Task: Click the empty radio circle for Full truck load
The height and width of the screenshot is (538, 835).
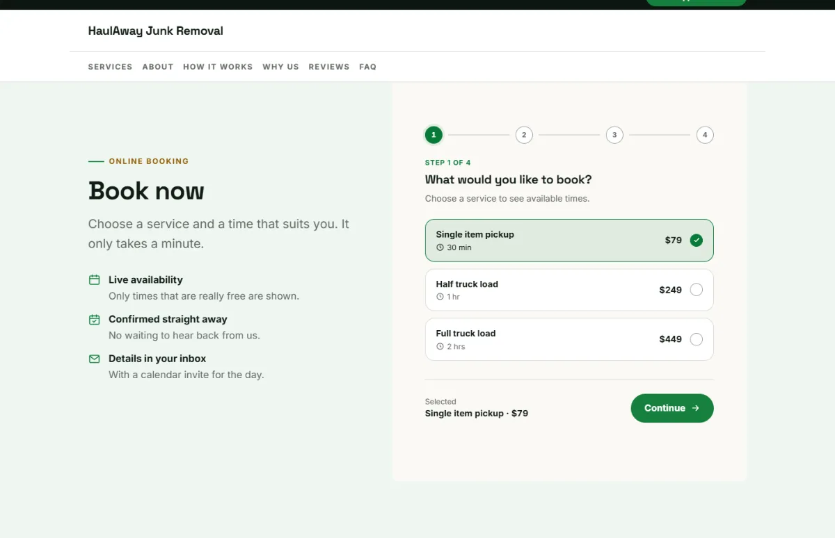Action: (697, 339)
